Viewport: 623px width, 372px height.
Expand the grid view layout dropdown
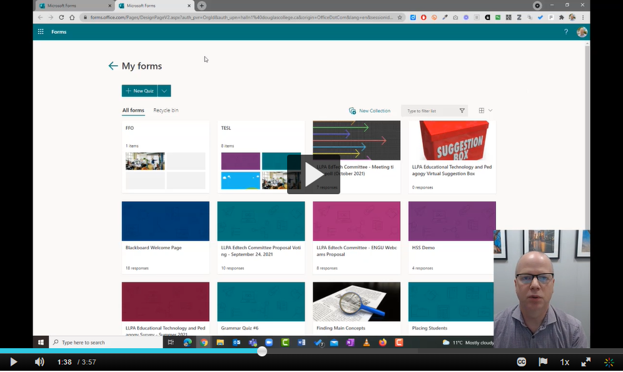pyautogui.click(x=485, y=111)
